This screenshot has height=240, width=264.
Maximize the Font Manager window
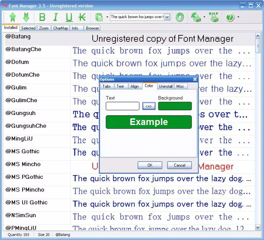251,6
